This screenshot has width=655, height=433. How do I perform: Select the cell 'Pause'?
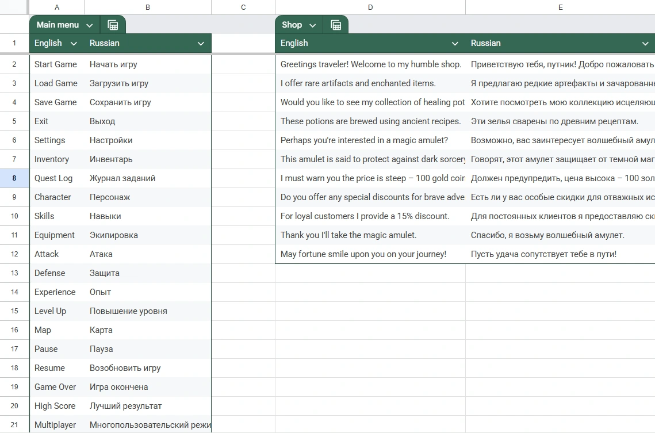(57, 349)
